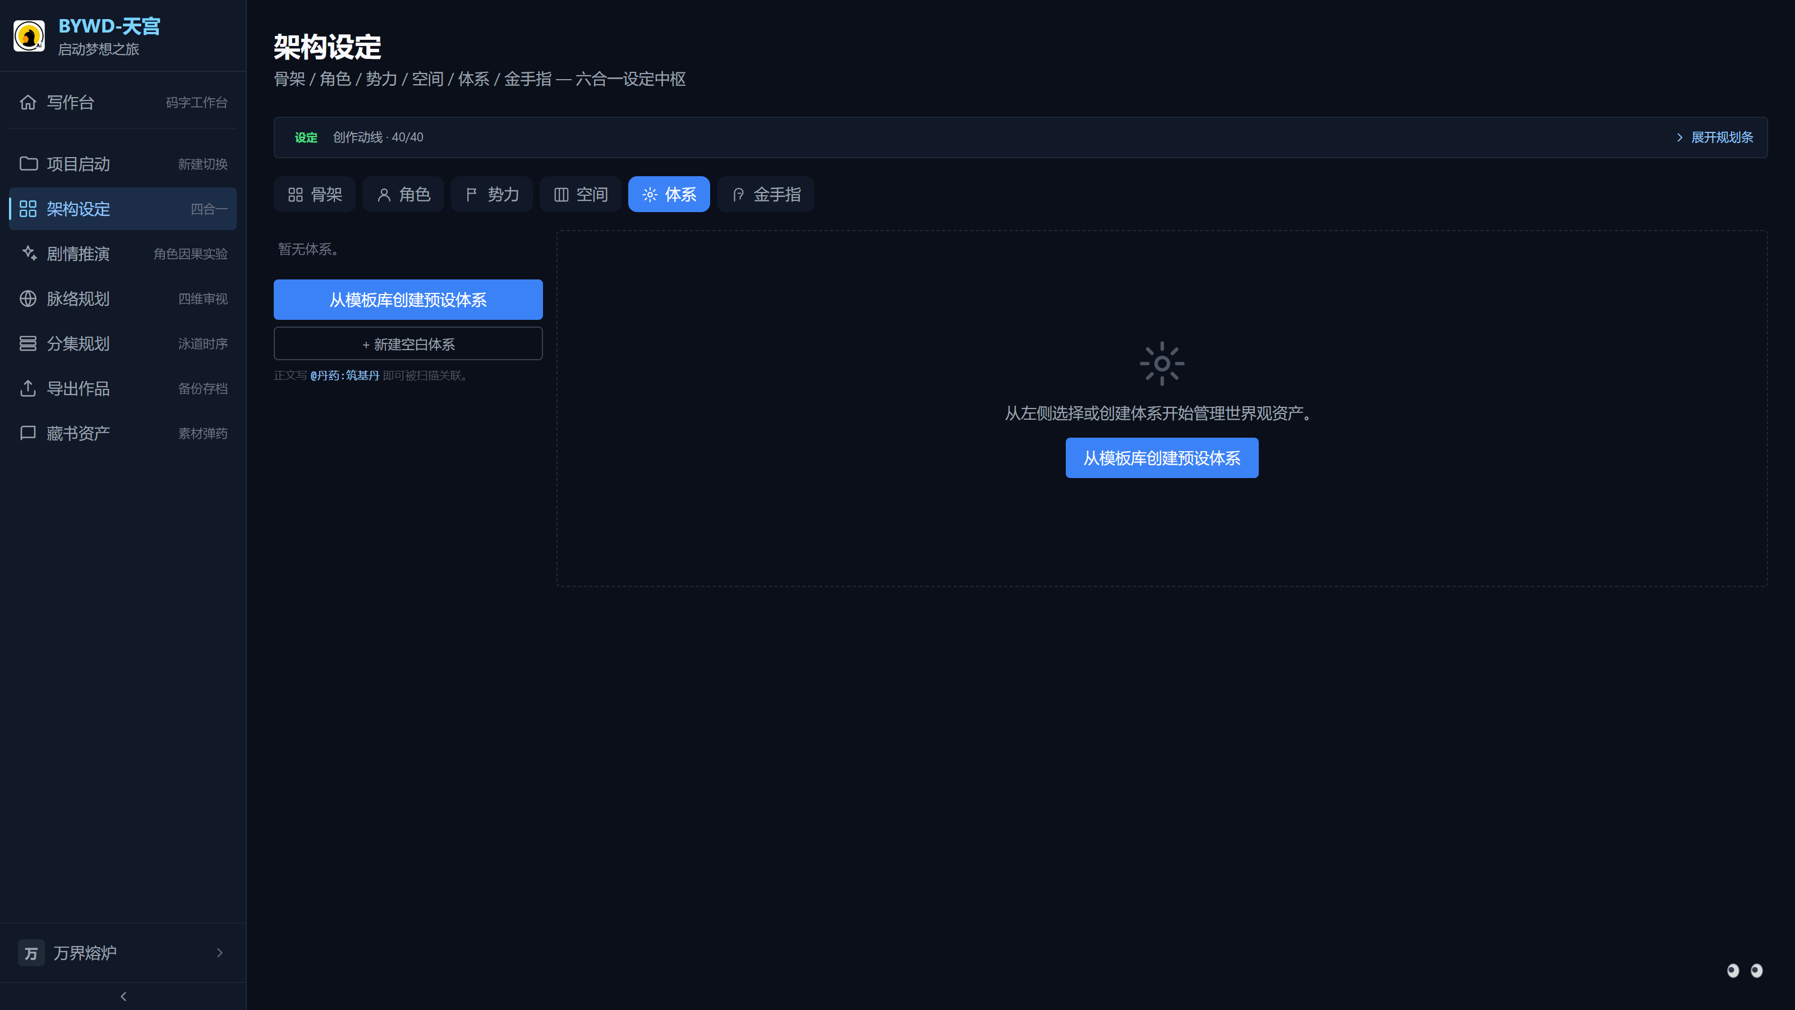This screenshot has height=1010, width=1795.
Task: Open 导出作品 menu entry
Action: click(123, 388)
